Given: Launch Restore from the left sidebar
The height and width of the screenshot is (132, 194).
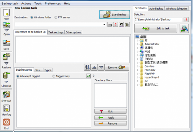Looking at the screenshot, I should (x=6, y=56).
